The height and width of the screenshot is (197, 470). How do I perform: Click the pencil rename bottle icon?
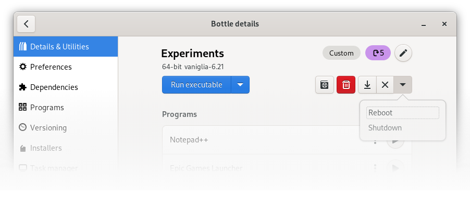click(x=403, y=53)
